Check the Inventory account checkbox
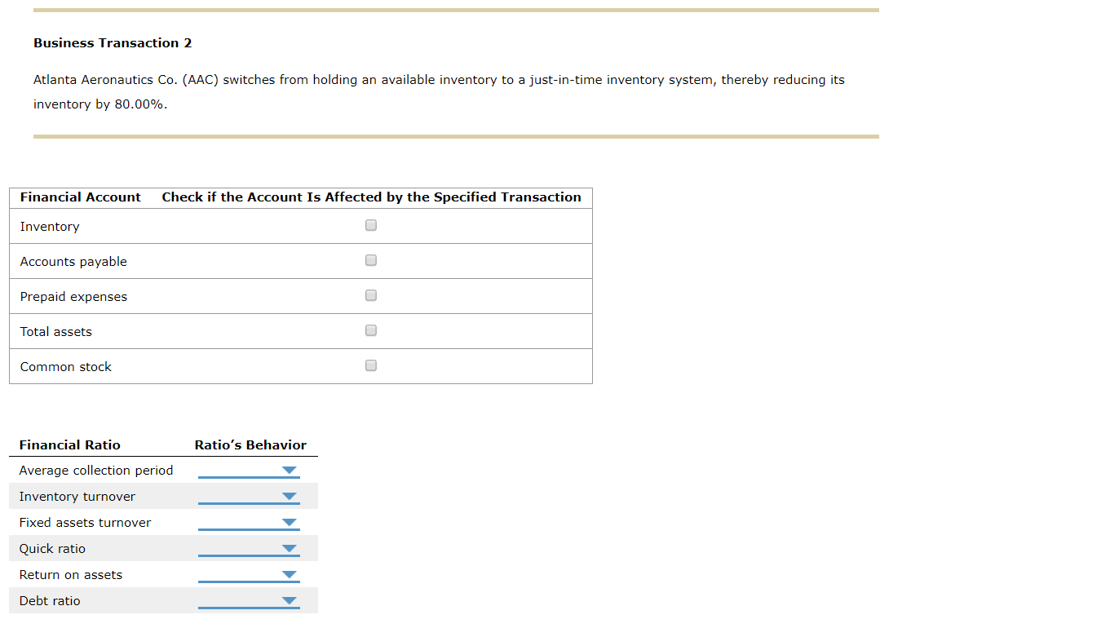 [x=371, y=224]
